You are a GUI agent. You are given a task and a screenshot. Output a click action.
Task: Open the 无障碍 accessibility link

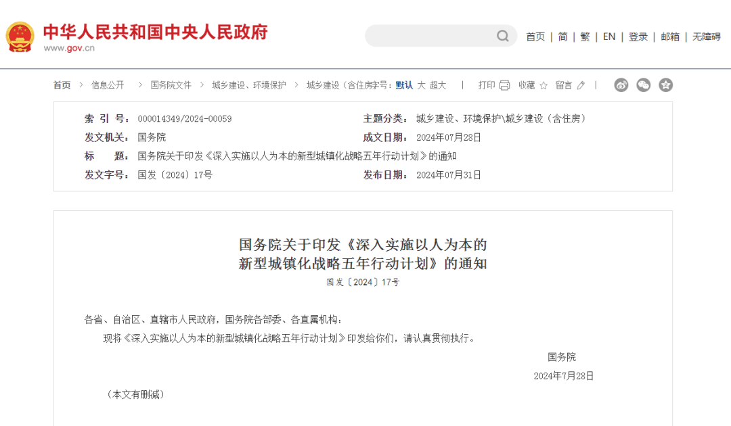[706, 37]
